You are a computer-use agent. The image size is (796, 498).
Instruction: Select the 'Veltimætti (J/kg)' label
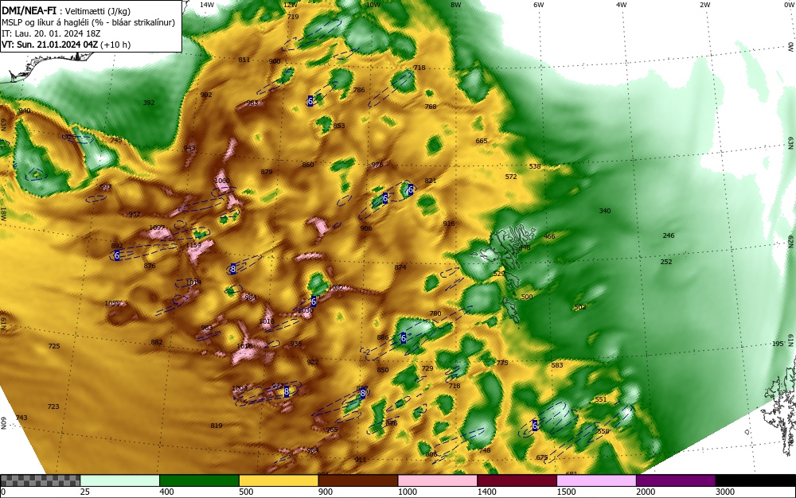(x=98, y=11)
